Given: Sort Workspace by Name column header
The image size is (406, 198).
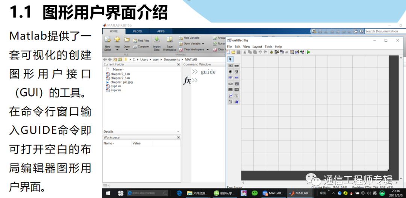Looking at the screenshot, I should [117, 144].
